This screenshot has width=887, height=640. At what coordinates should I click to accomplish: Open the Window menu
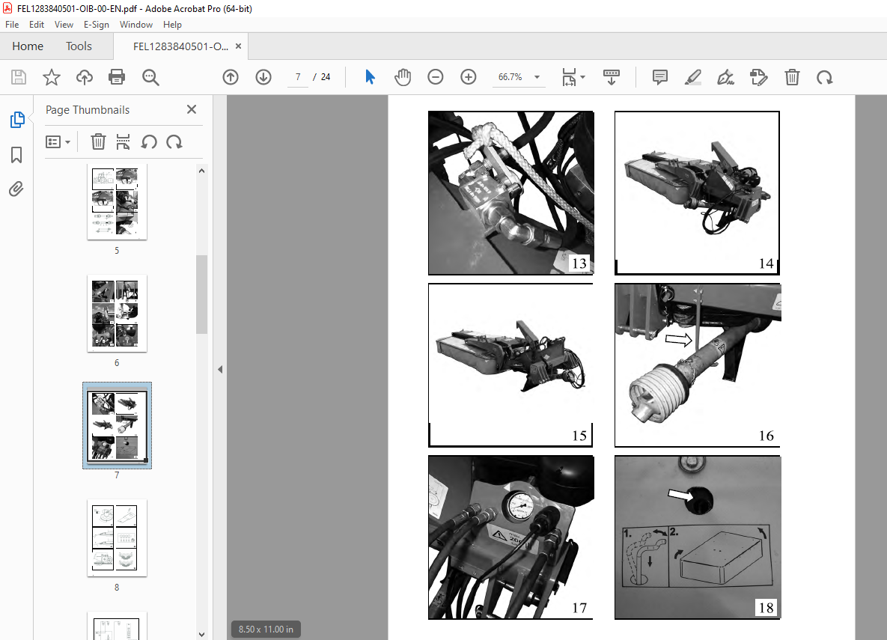tap(136, 25)
